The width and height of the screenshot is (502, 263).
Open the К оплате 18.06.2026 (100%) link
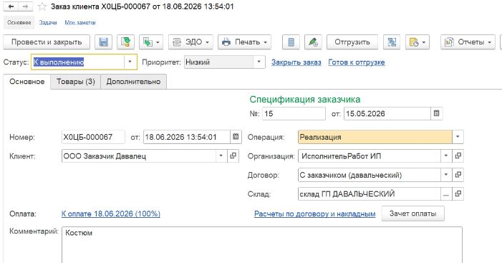coord(111,214)
